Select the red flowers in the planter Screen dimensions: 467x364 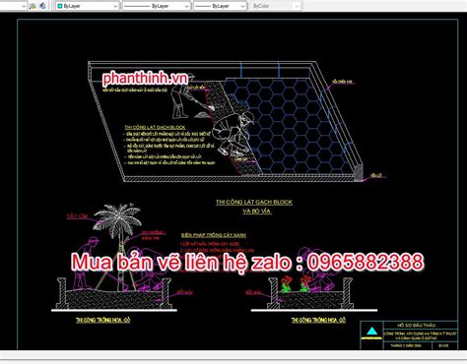pyautogui.click(x=297, y=283)
